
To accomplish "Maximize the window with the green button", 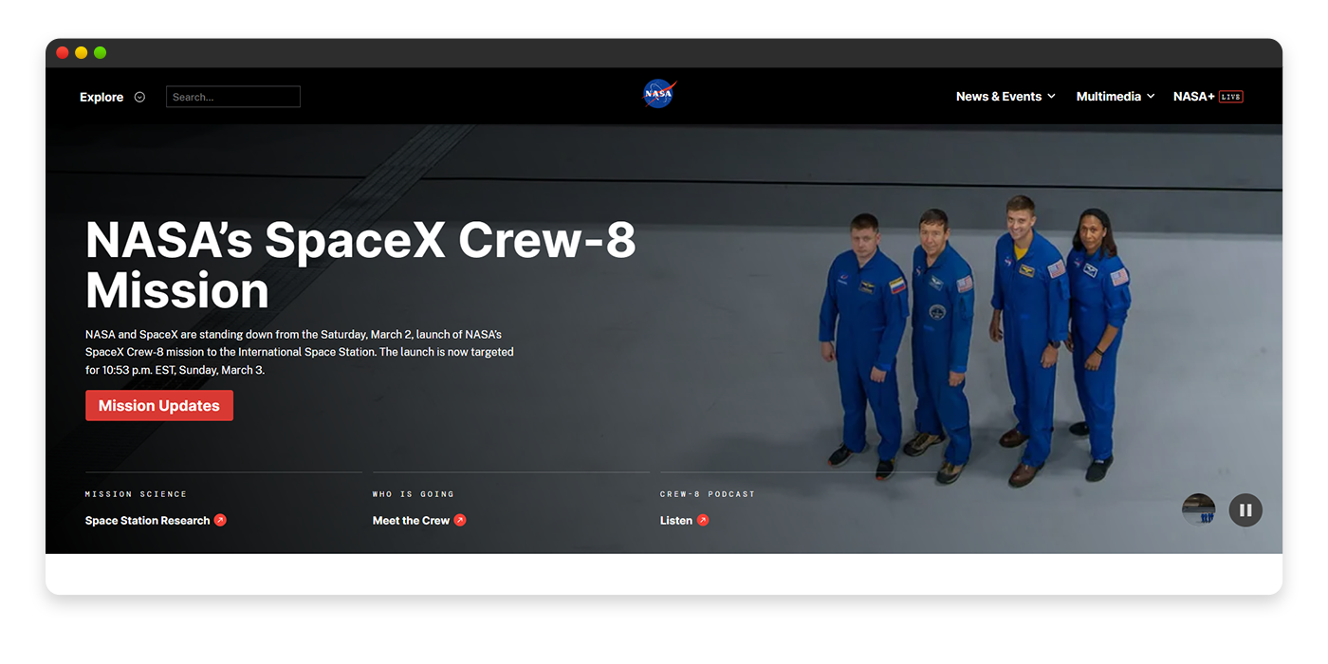I will 101,53.
